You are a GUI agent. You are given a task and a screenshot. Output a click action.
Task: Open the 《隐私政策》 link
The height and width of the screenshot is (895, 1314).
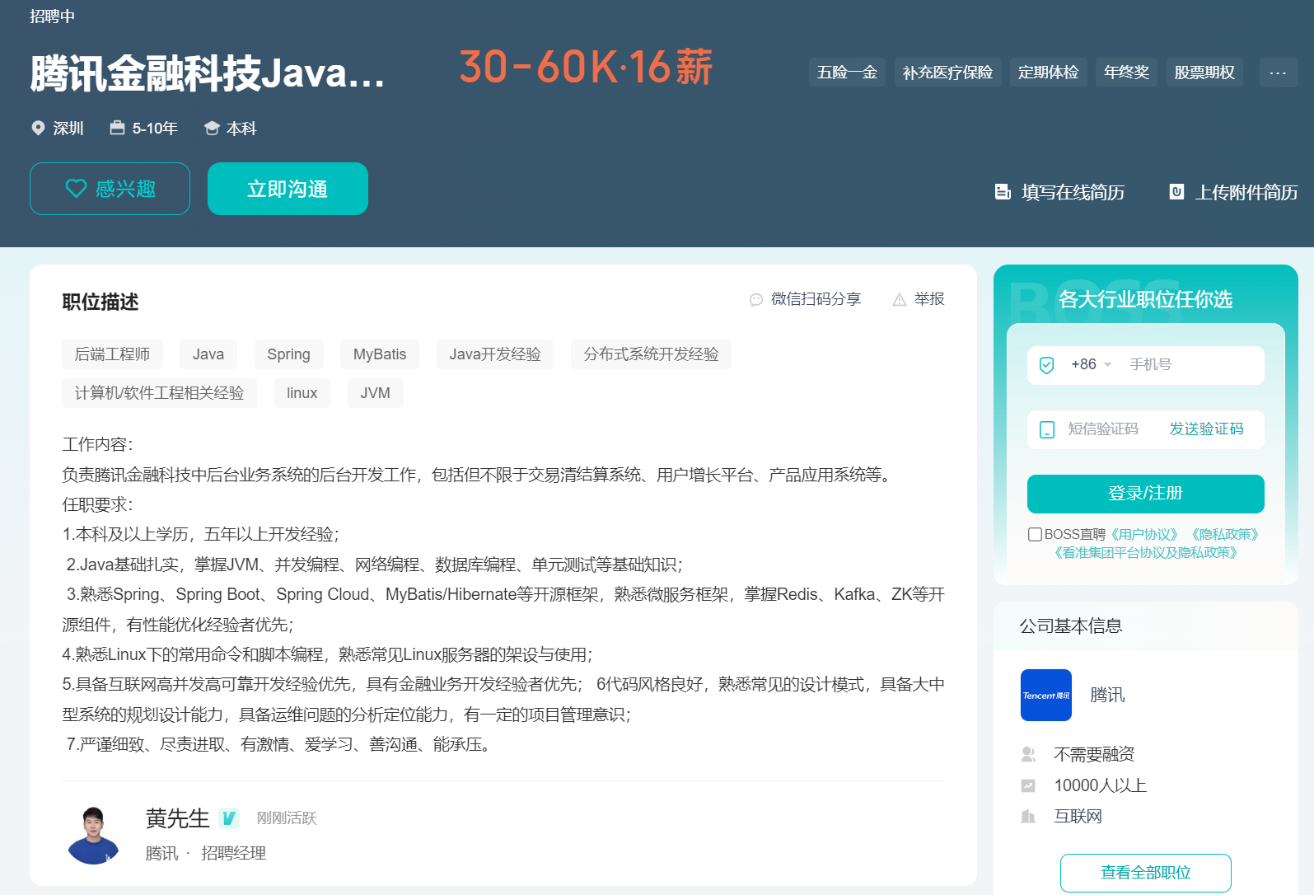(x=1225, y=534)
